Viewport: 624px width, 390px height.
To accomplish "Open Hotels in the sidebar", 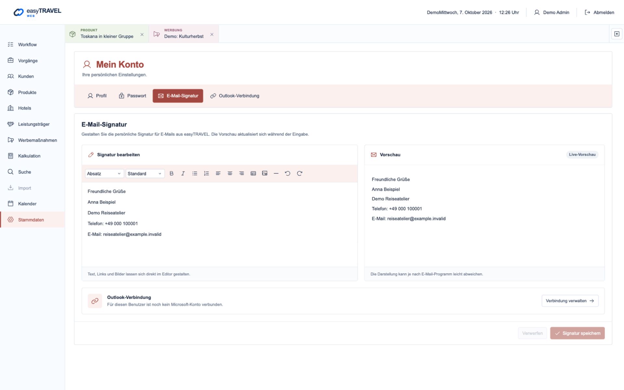I will (32, 108).
